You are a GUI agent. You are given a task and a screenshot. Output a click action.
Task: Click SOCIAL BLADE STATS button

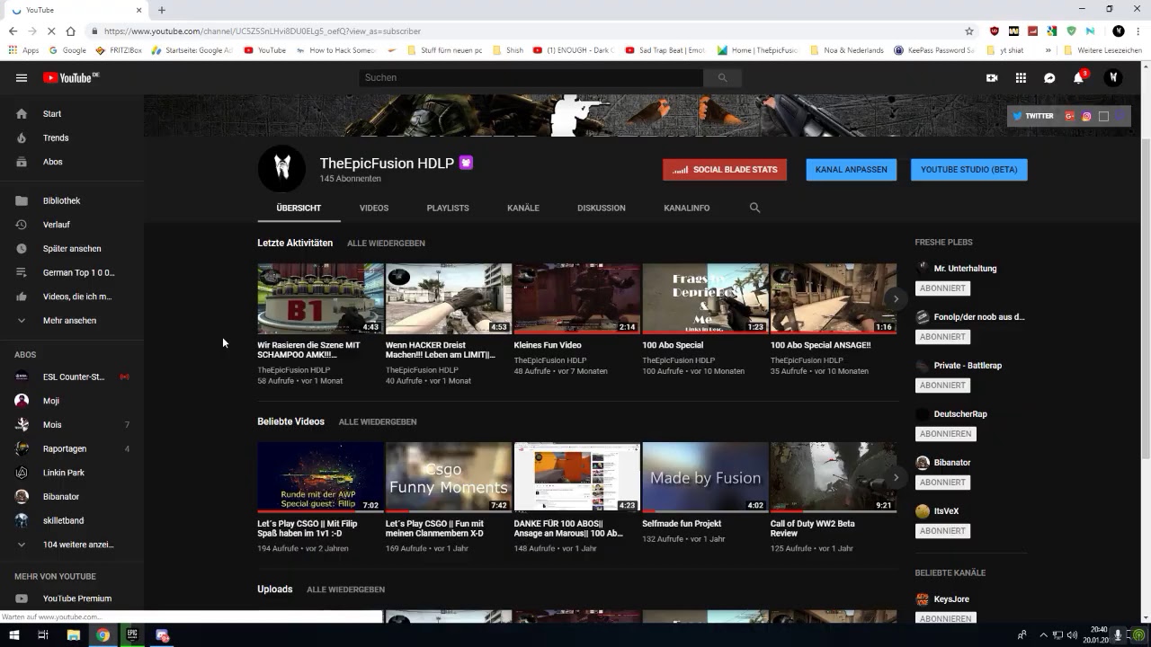coord(725,170)
